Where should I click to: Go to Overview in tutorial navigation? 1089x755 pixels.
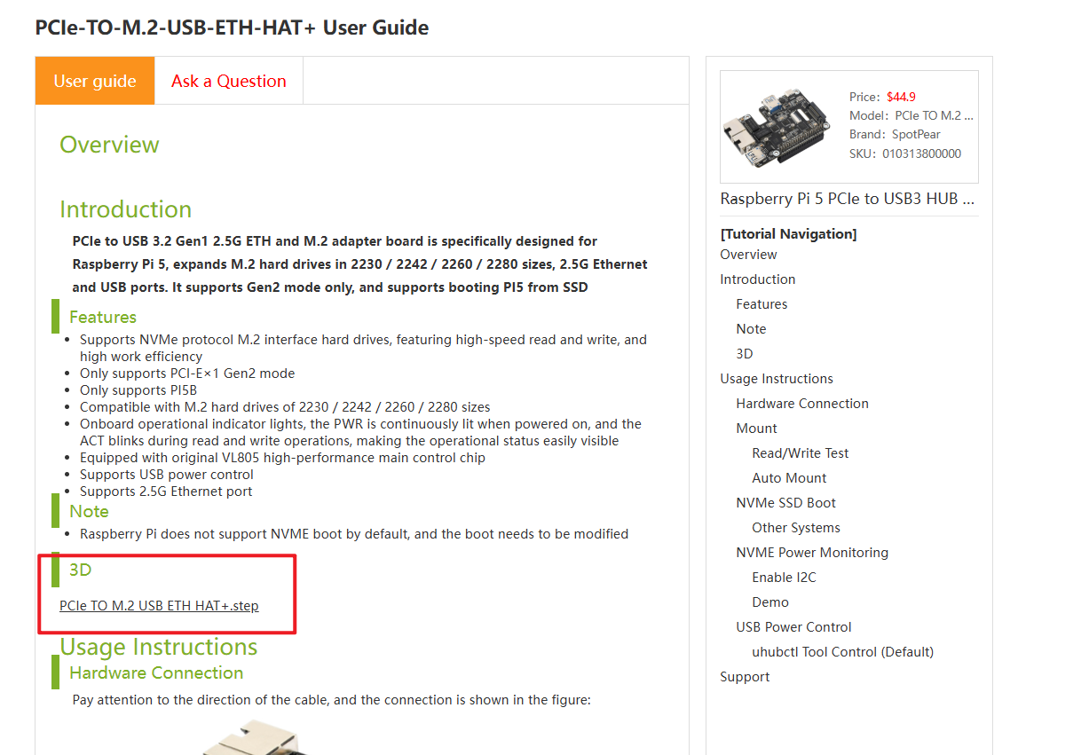coord(748,255)
